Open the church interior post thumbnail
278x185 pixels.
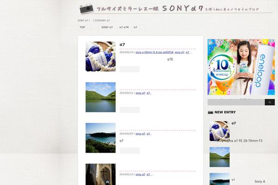(101, 174)
